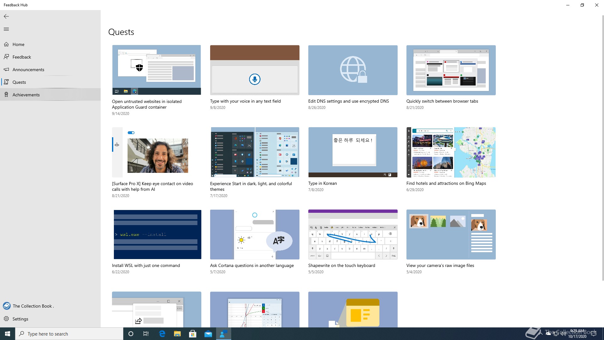Open the WSL install quest thumbnail

[x=157, y=235]
